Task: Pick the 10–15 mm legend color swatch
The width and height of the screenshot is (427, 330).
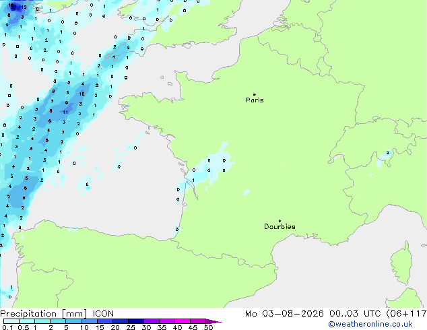Action: [90, 321]
